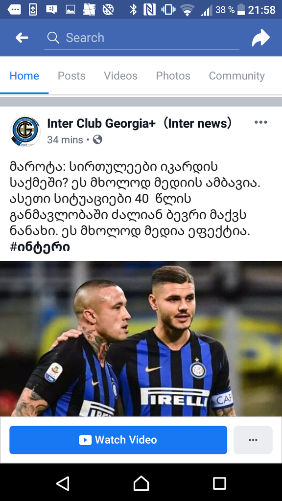Viewport: 282px width, 501px height.
Task: Tap the back arrow icon
Action: [22, 38]
